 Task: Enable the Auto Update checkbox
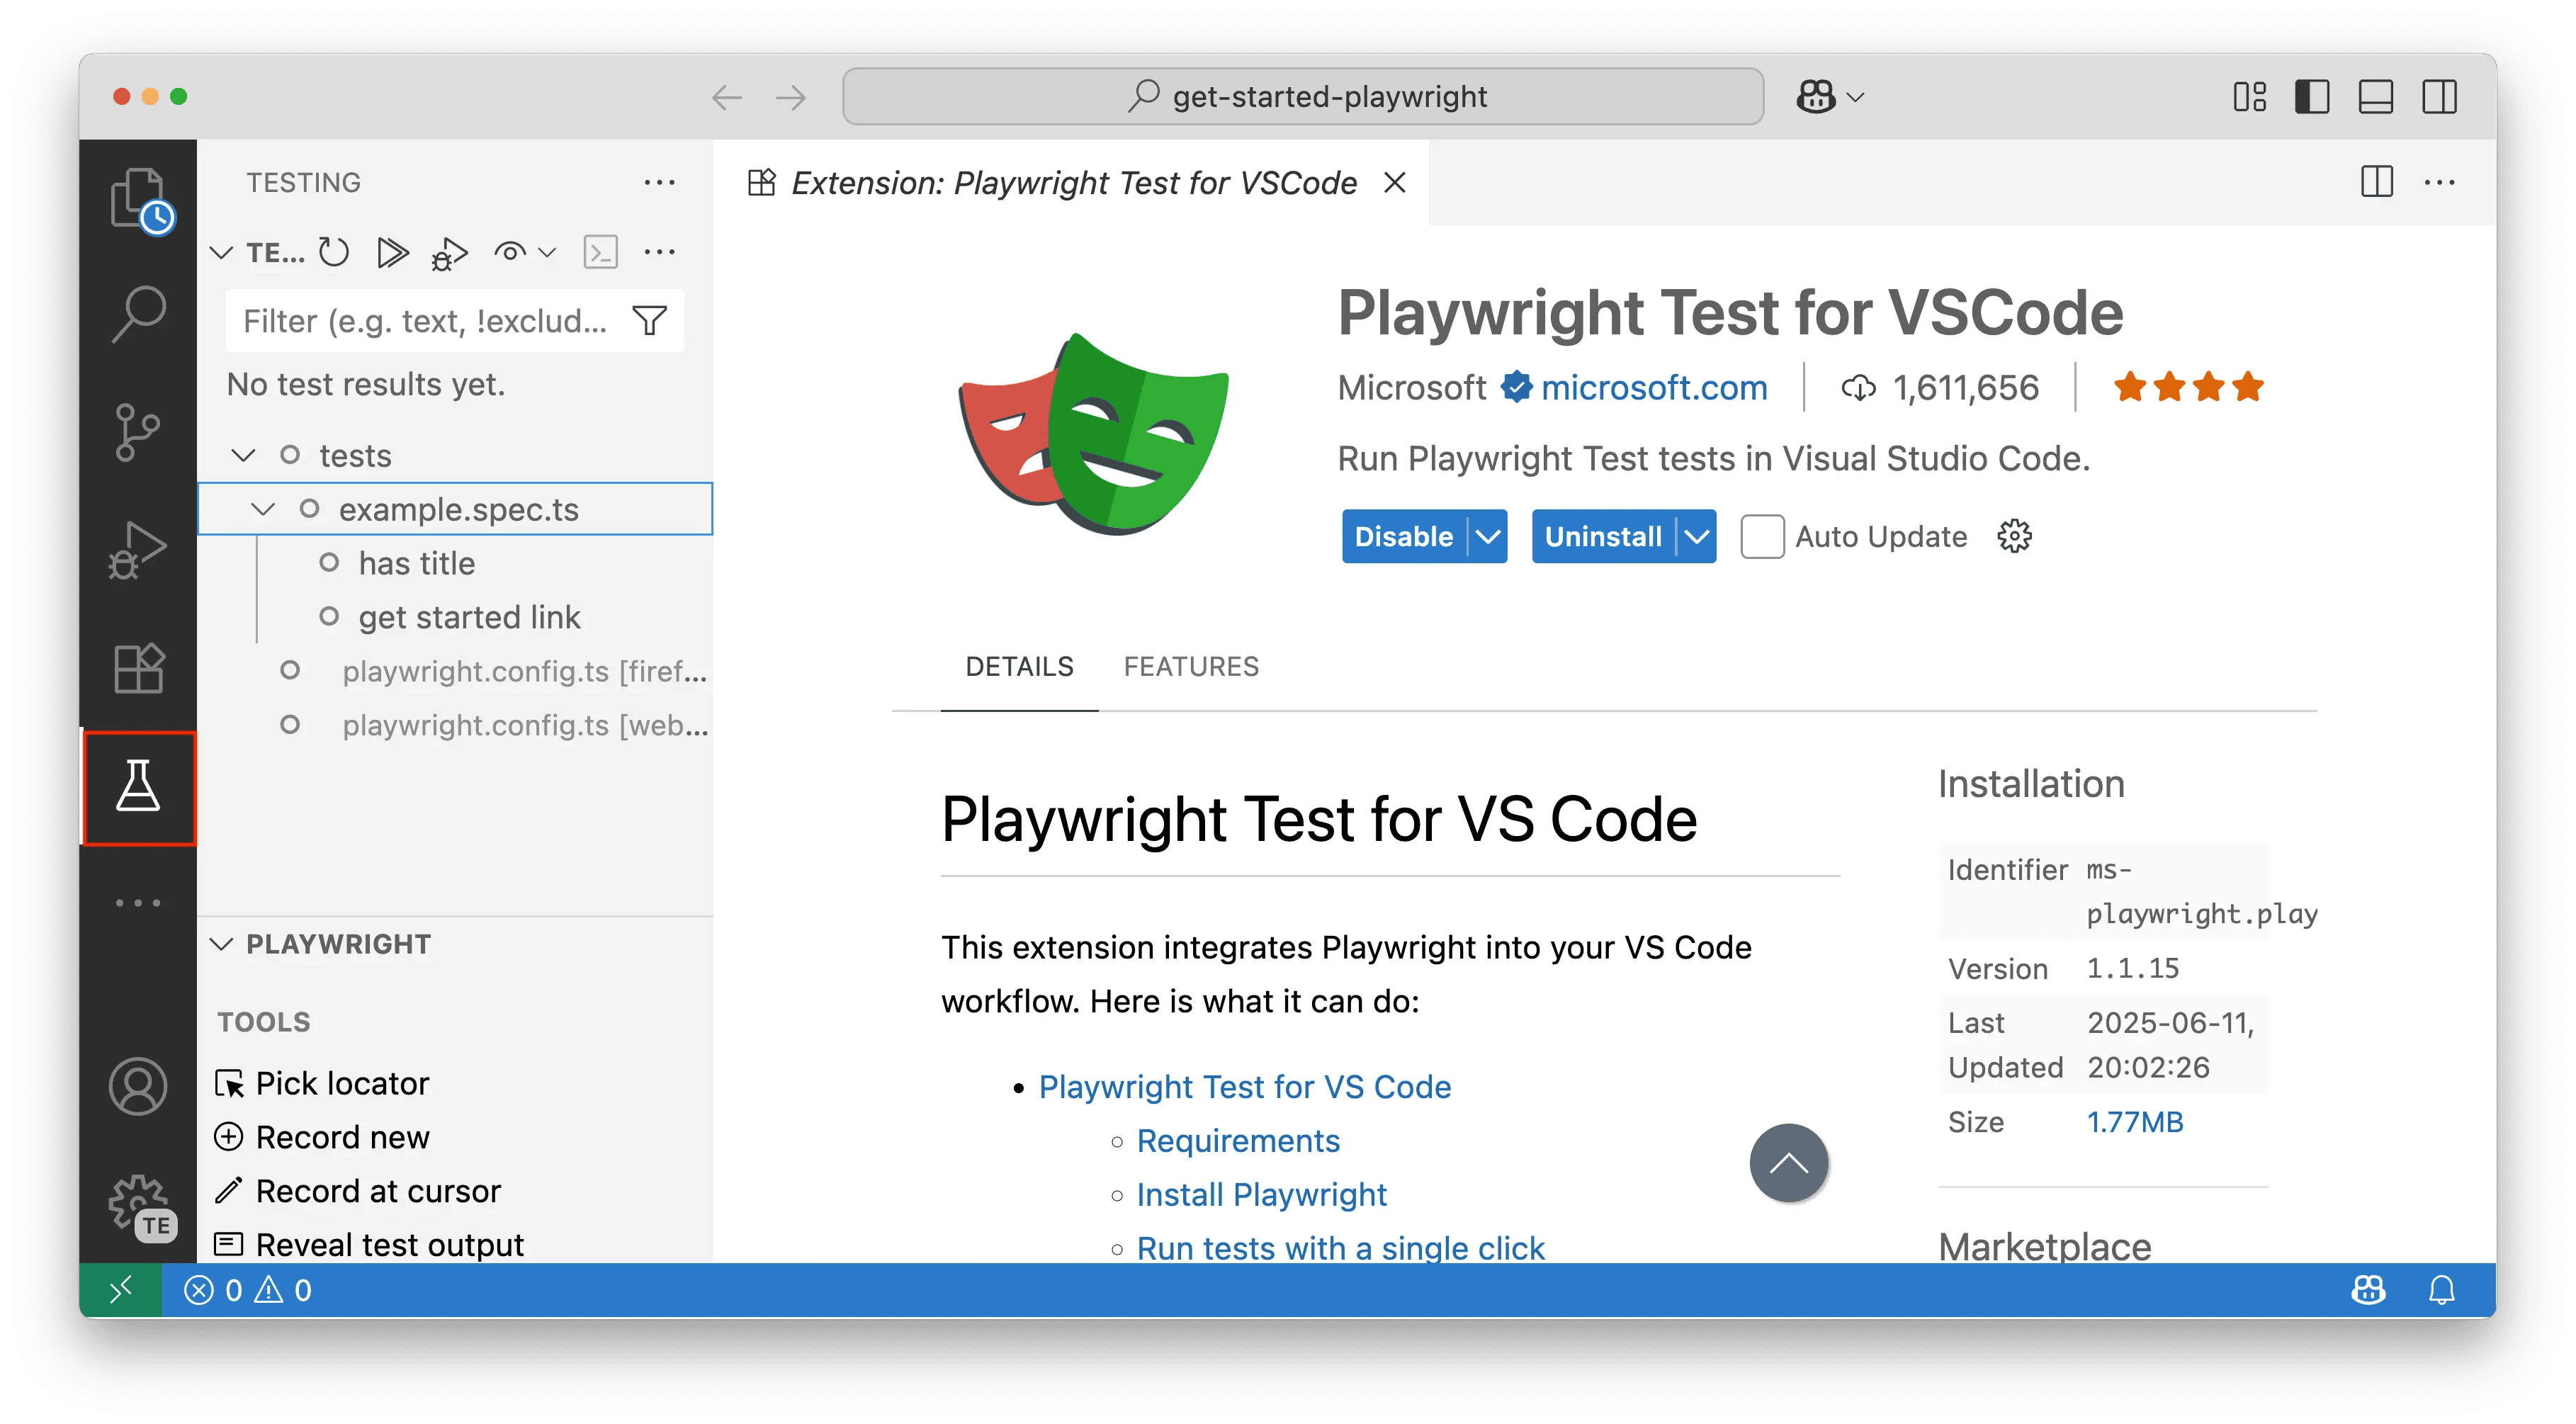[x=1762, y=536]
